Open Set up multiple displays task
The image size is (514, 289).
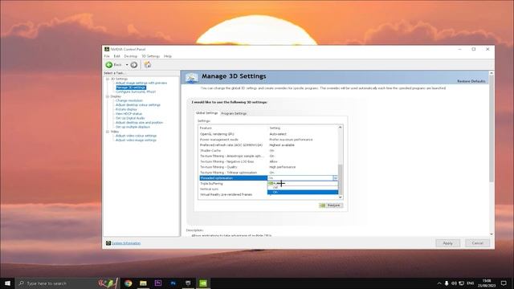pyautogui.click(x=133, y=127)
